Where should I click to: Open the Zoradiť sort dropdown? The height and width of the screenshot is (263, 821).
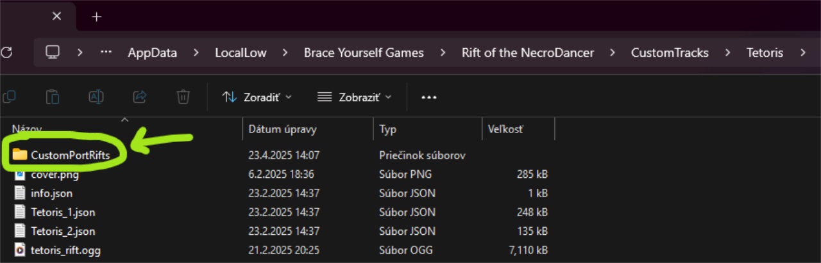pos(257,97)
